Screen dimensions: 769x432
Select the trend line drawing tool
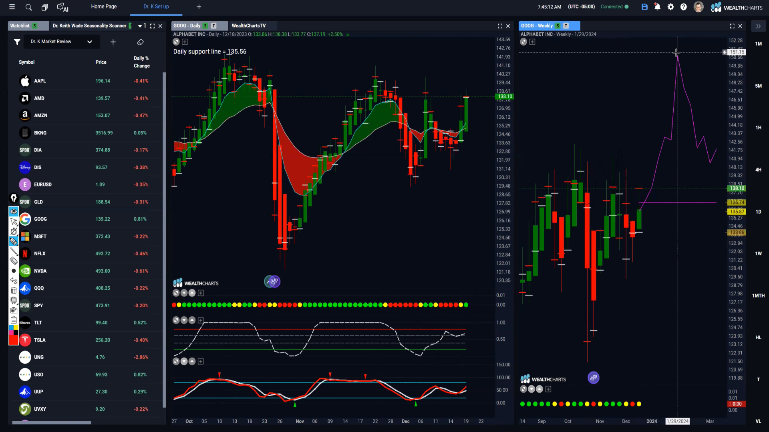click(14, 251)
